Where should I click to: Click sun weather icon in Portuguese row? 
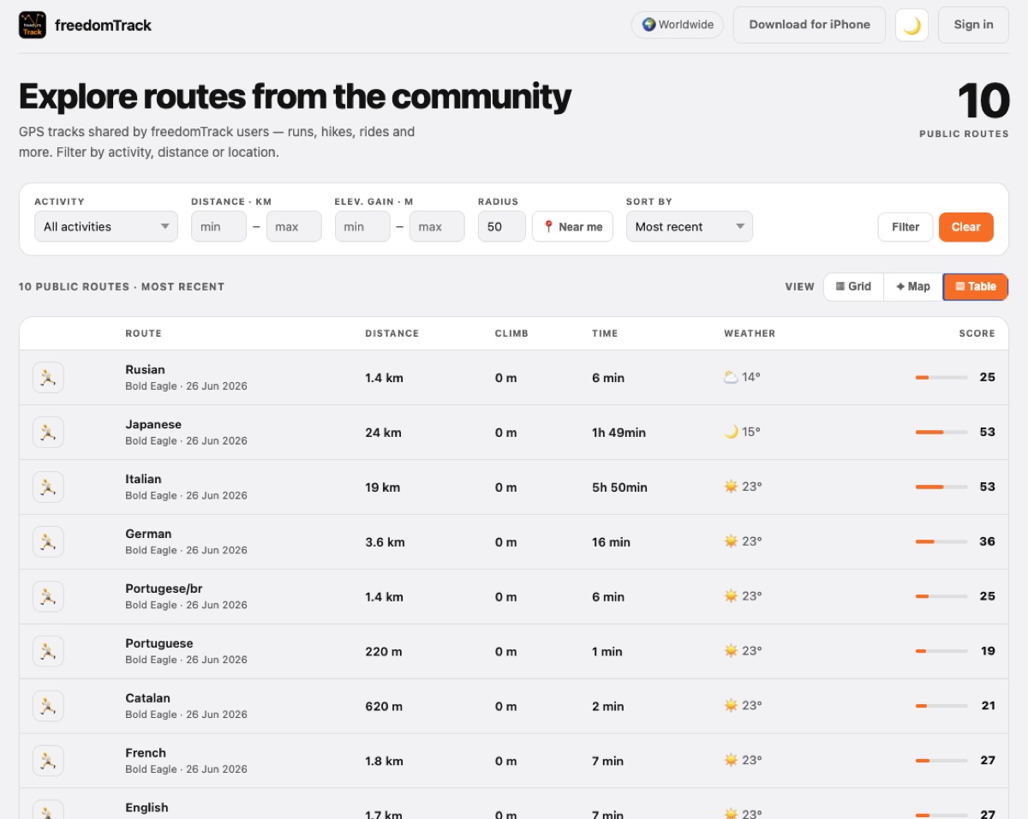731,651
